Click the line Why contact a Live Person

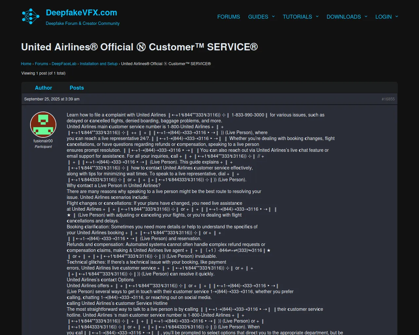pos(114,185)
